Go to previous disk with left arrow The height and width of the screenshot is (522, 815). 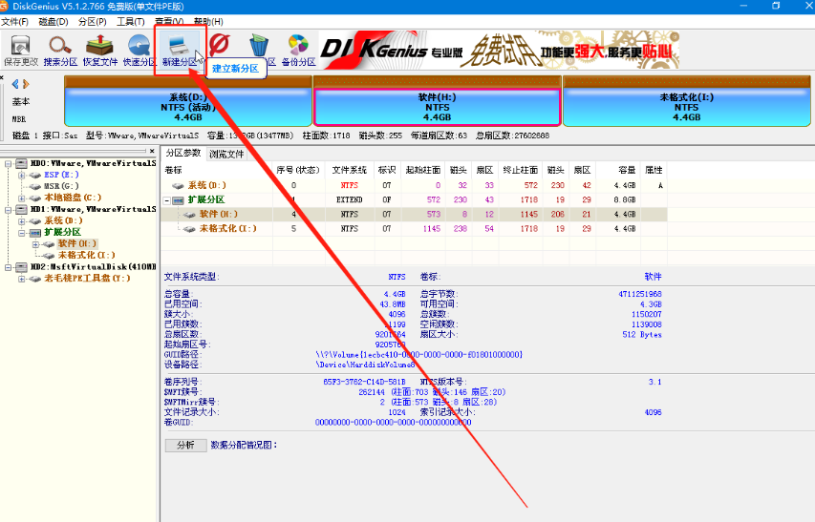tap(15, 84)
